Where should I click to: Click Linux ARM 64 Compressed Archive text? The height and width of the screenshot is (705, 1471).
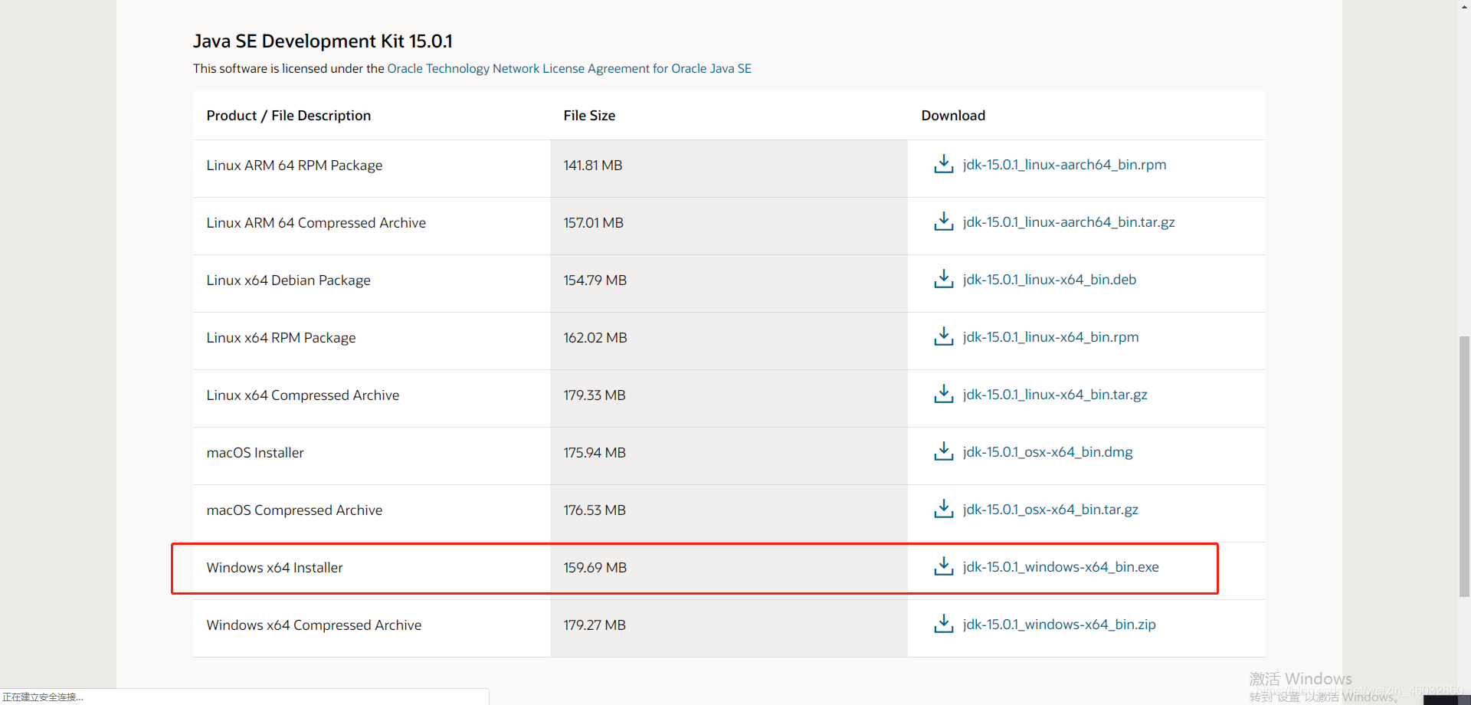click(316, 223)
